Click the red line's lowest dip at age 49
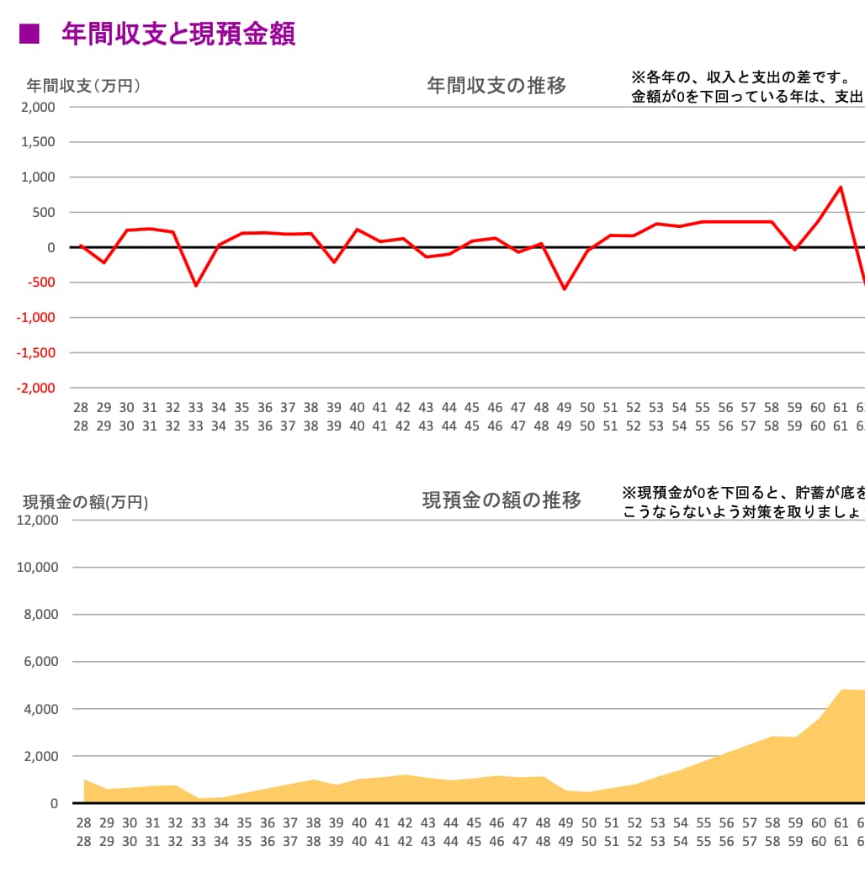The height and width of the screenshot is (883, 865). click(564, 289)
